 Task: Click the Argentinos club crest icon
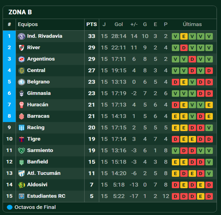[x=21, y=59]
